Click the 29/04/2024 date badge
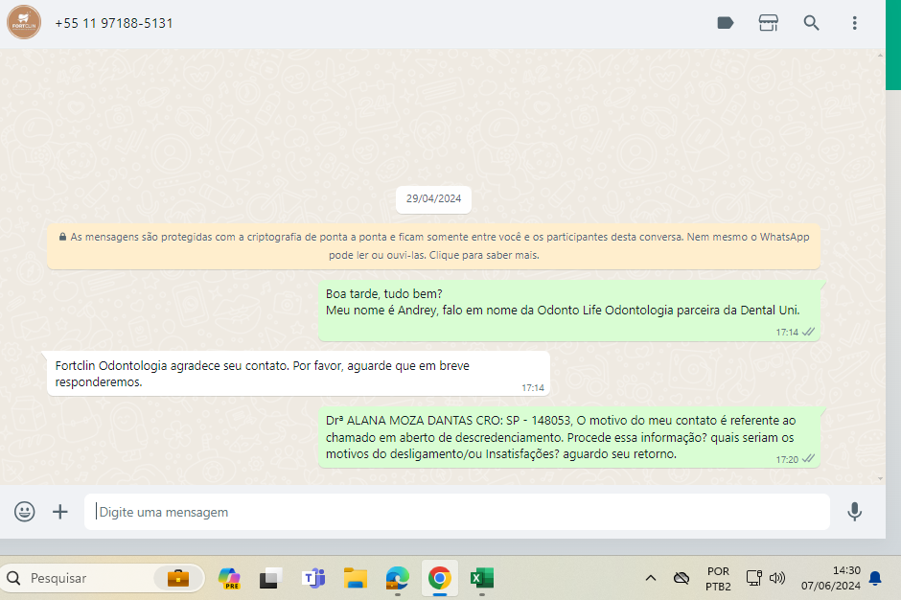Screen dimensions: 901x600 434,198
